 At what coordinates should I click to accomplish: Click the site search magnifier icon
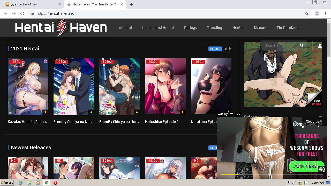pyautogui.click(x=302, y=45)
